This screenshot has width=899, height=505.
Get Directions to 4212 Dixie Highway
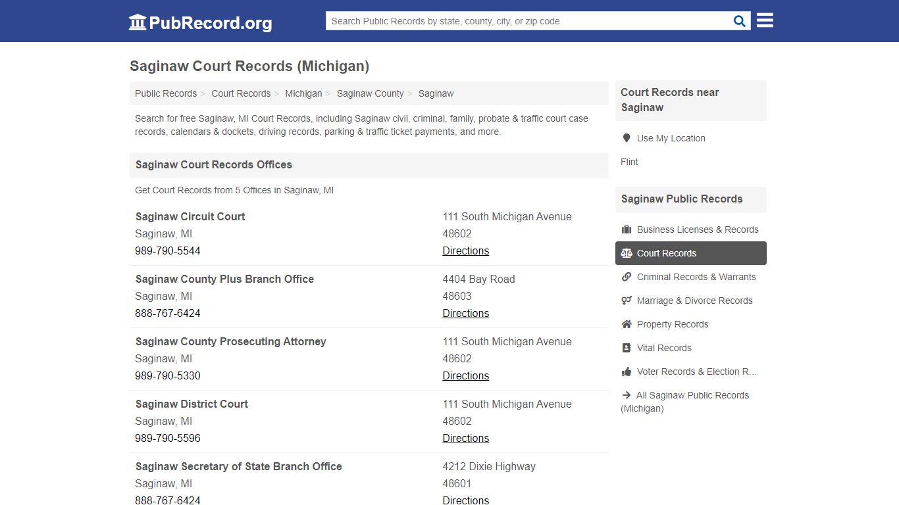(x=466, y=500)
